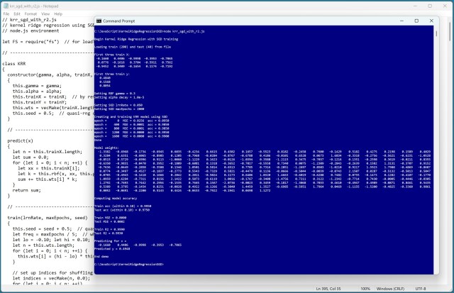Open the File menu in Notepad
The width and height of the screenshot is (454, 293).
click(6, 13)
